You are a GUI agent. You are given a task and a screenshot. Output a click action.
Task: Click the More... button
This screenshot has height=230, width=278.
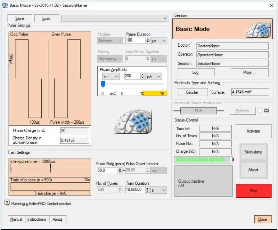point(249,72)
